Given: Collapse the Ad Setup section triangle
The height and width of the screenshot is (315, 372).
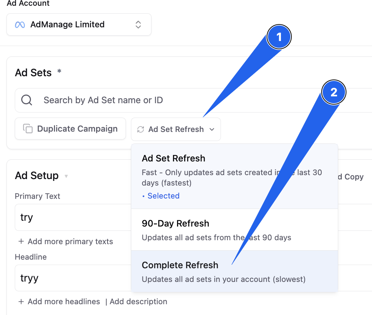Looking at the screenshot, I should coord(67,176).
